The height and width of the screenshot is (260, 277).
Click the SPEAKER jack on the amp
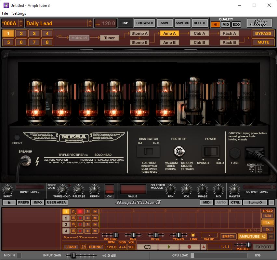pos(26,161)
